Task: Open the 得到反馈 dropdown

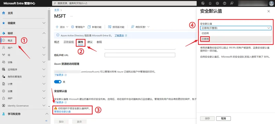Action: tap(140, 27)
